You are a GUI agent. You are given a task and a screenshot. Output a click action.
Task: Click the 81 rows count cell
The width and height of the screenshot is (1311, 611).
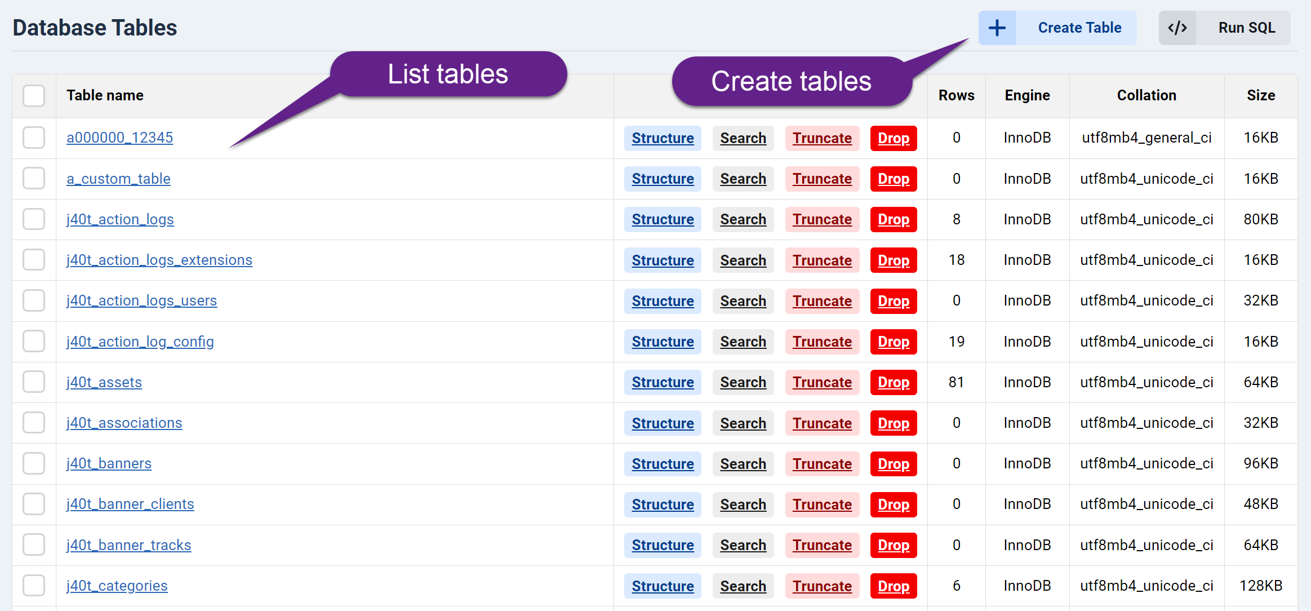click(956, 382)
